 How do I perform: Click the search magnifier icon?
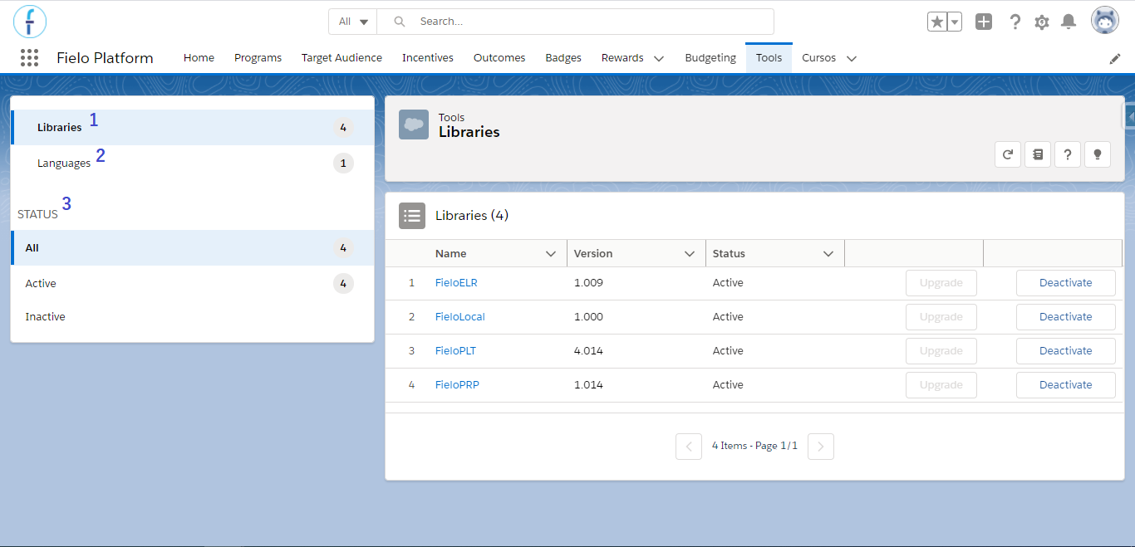click(400, 22)
